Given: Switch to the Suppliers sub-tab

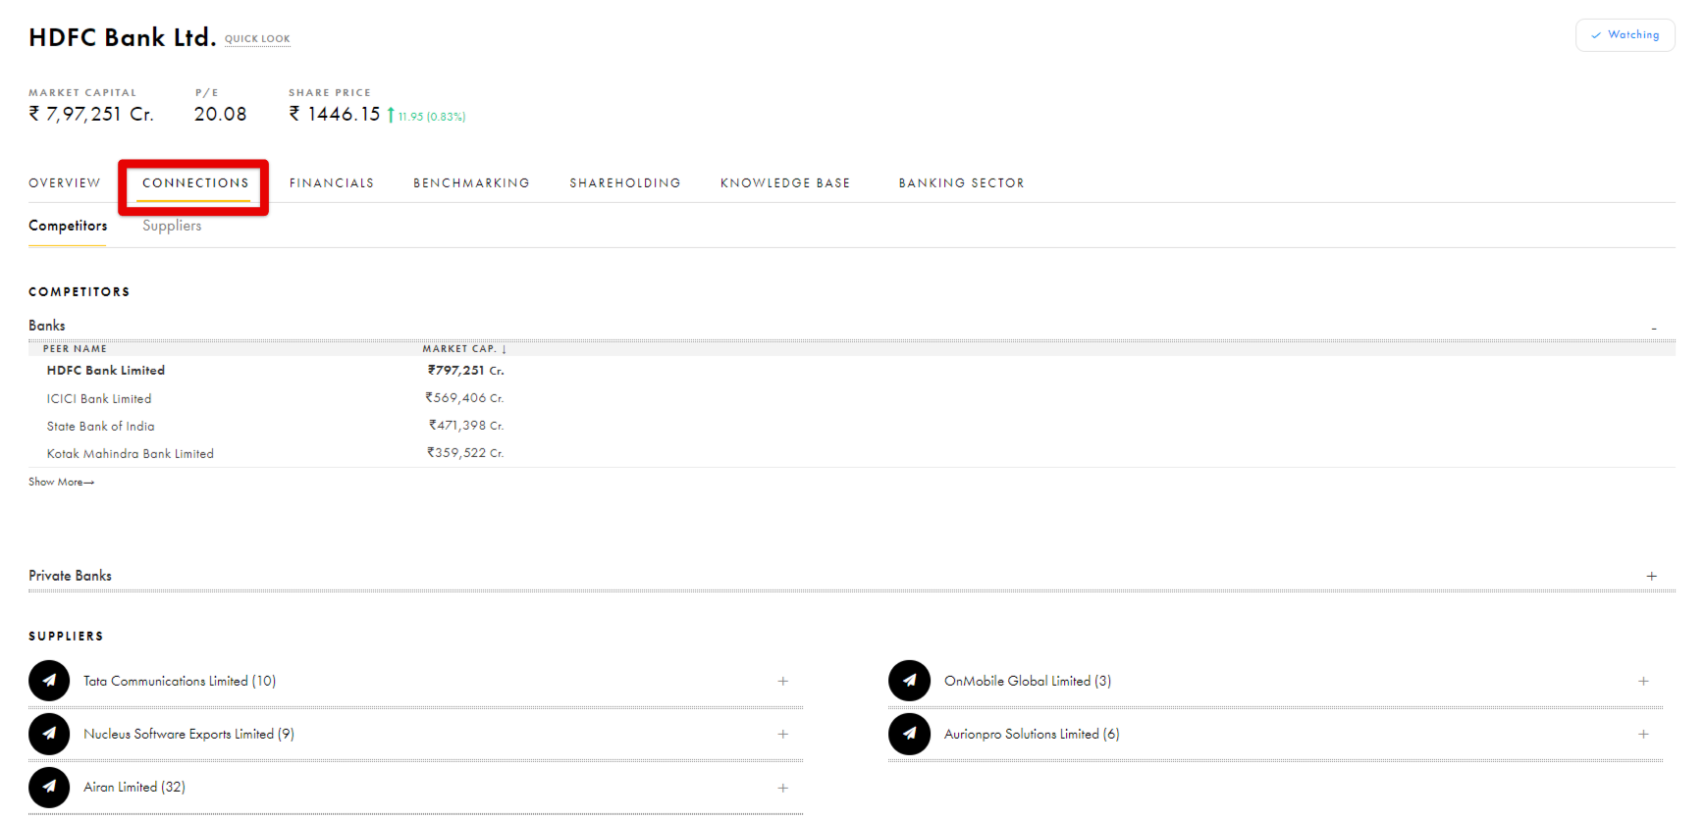Looking at the screenshot, I should (x=172, y=226).
